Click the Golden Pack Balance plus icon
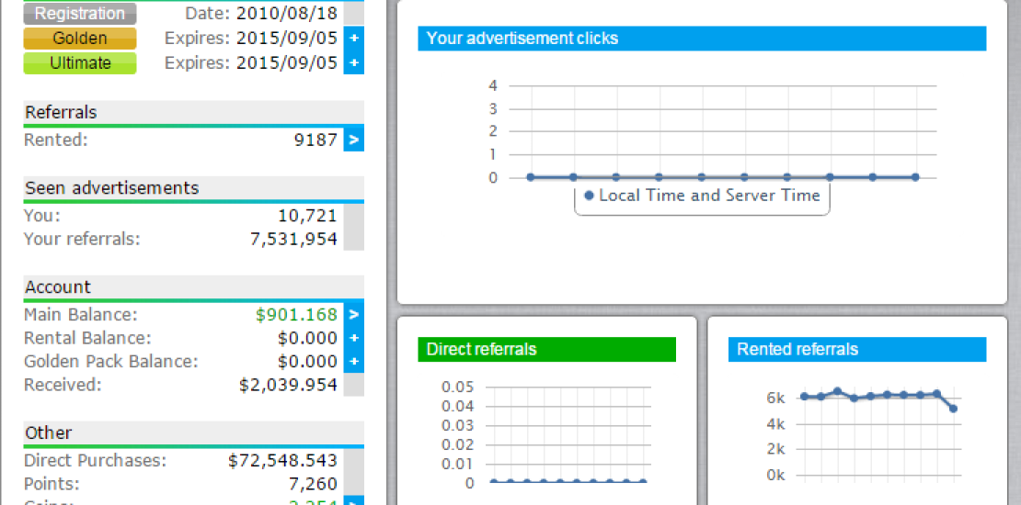This screenshot has width=1021, height=505. 354,362
